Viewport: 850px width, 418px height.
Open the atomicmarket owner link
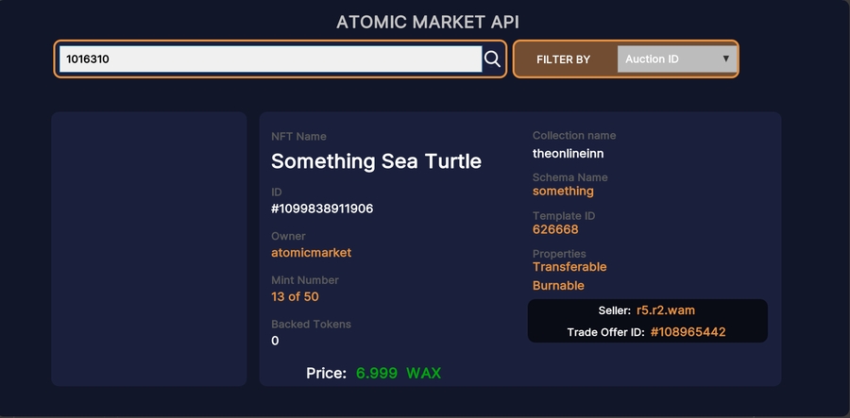(312, 253)
